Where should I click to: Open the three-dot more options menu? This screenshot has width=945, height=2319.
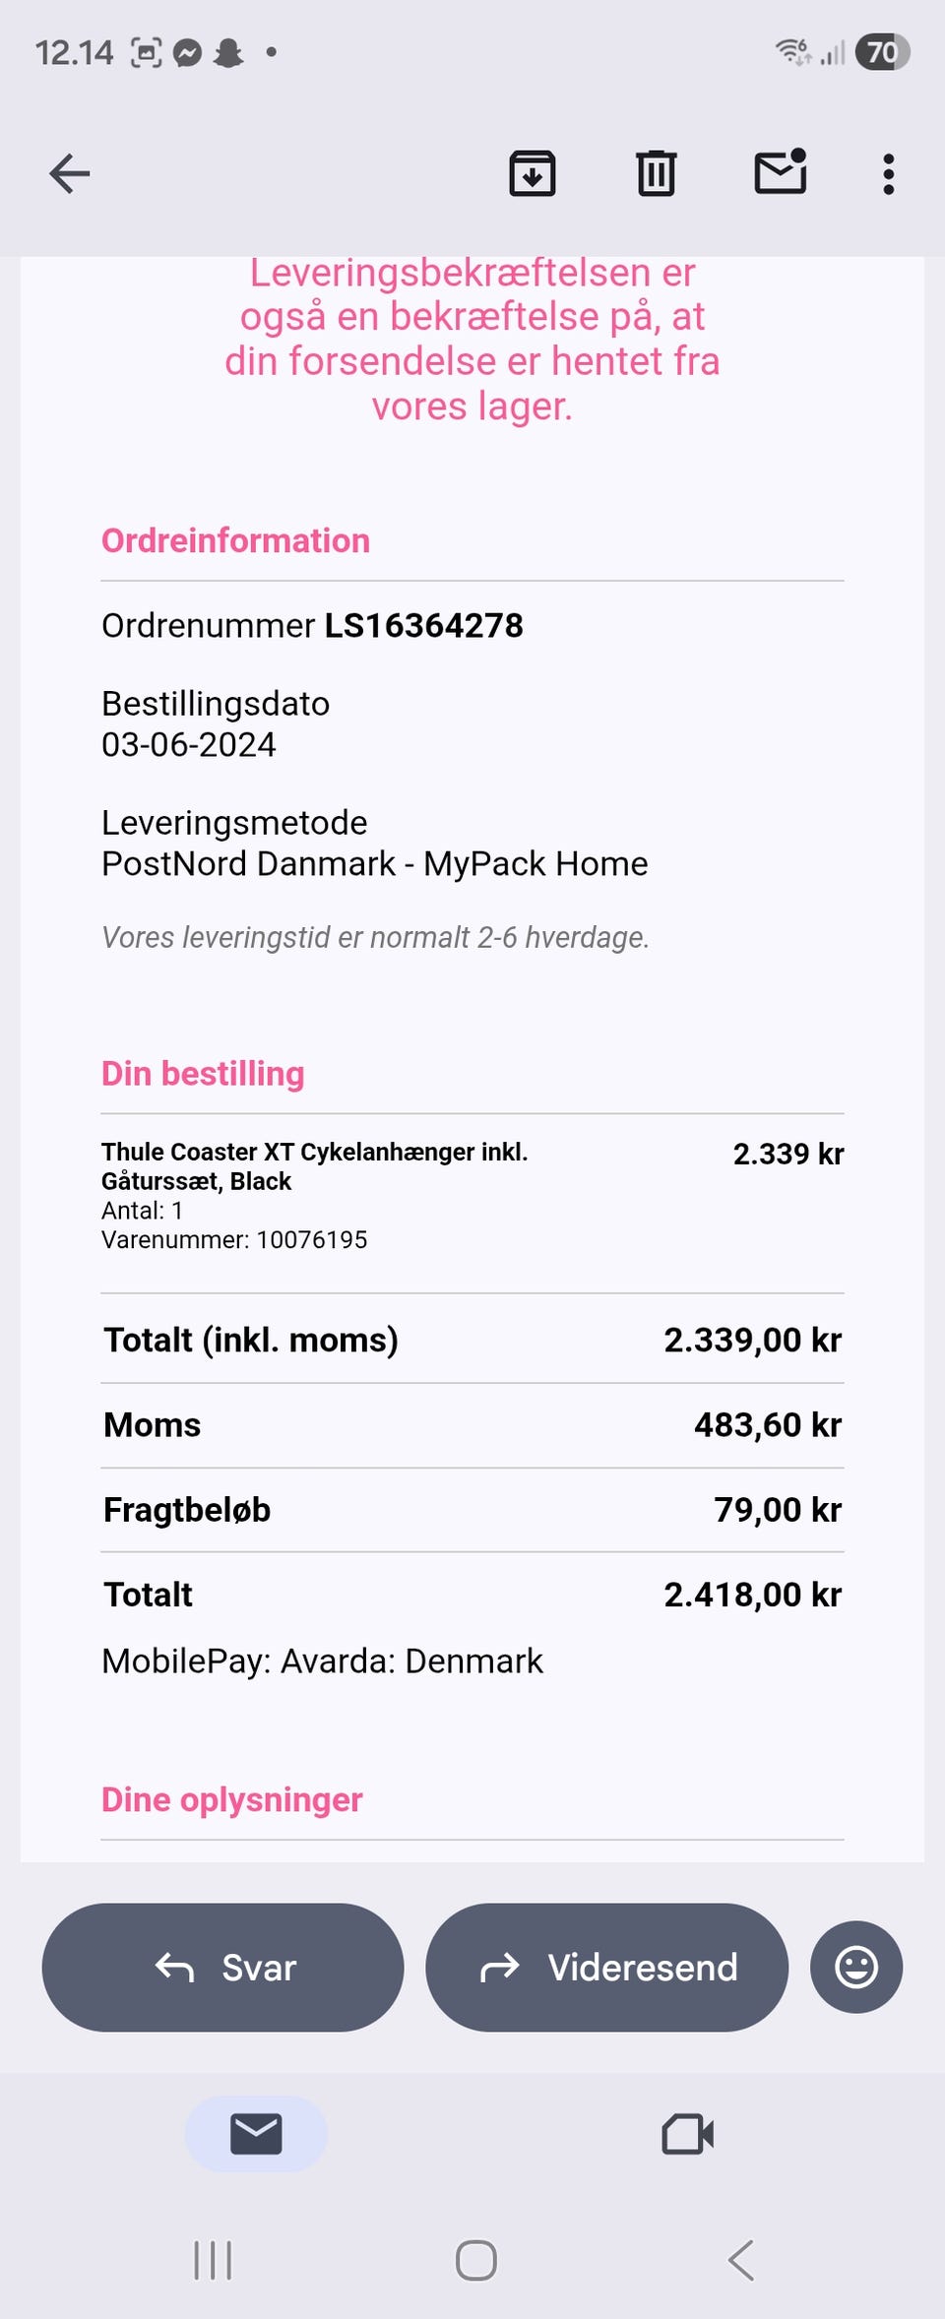888,174
